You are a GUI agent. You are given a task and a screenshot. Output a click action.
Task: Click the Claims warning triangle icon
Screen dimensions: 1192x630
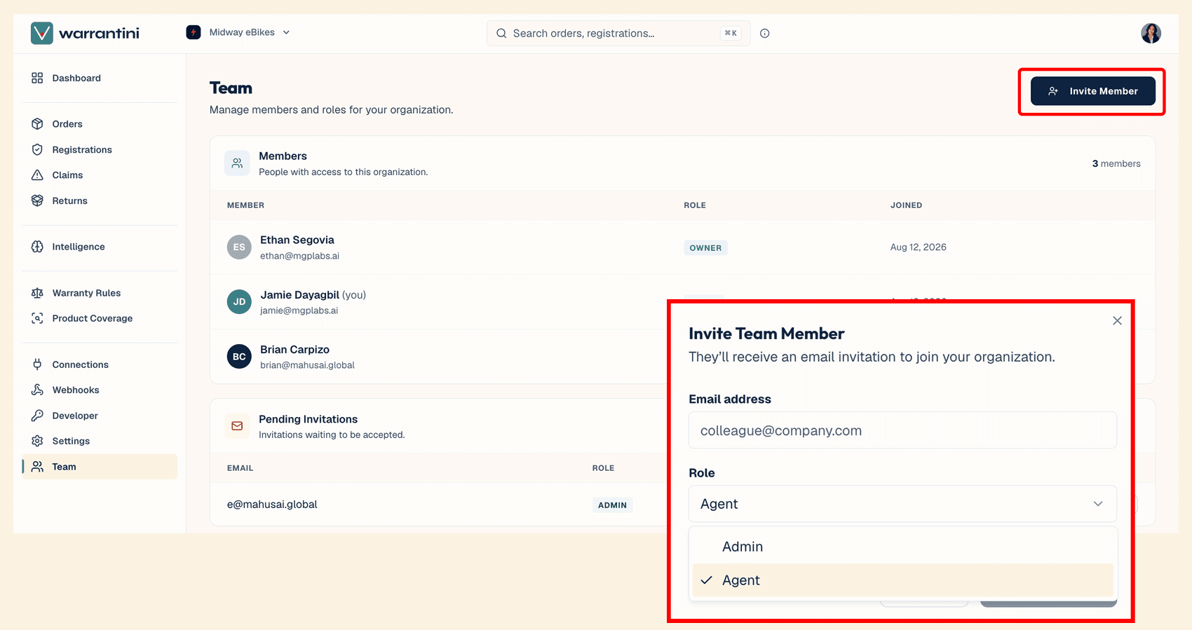(37, 175)
